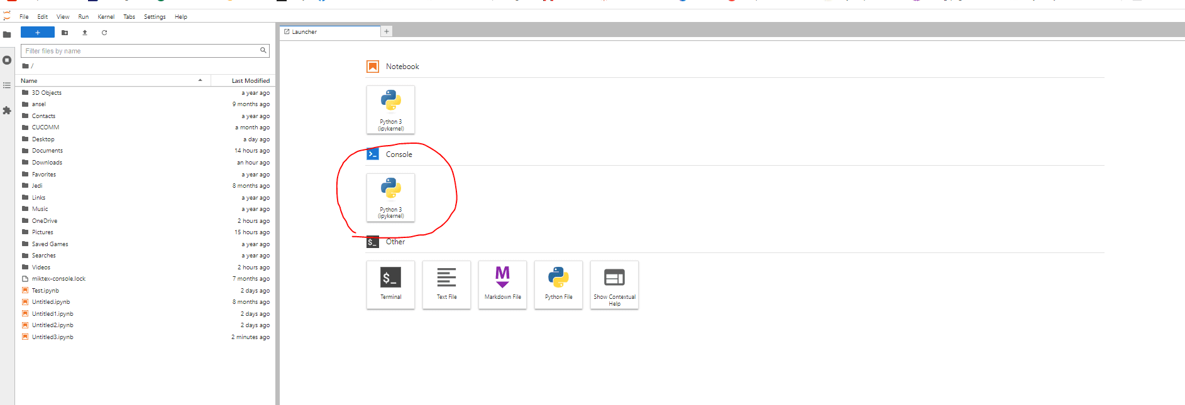Sort files by Name column header
The width and height of the screenshot is (1185, 405).
point(30,81)
